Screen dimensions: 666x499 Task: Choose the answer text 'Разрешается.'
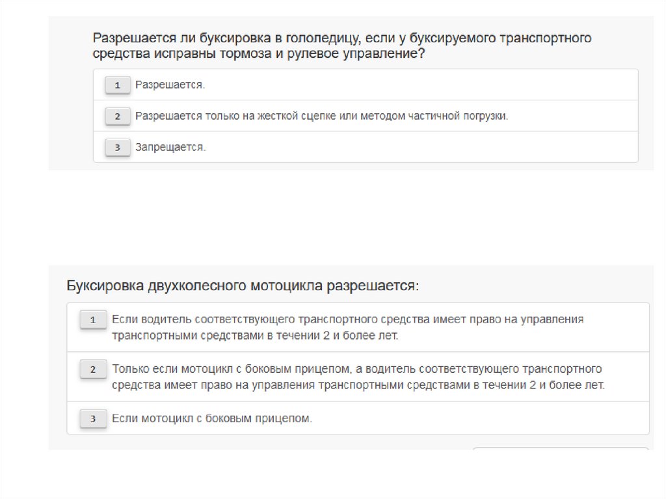170,85
